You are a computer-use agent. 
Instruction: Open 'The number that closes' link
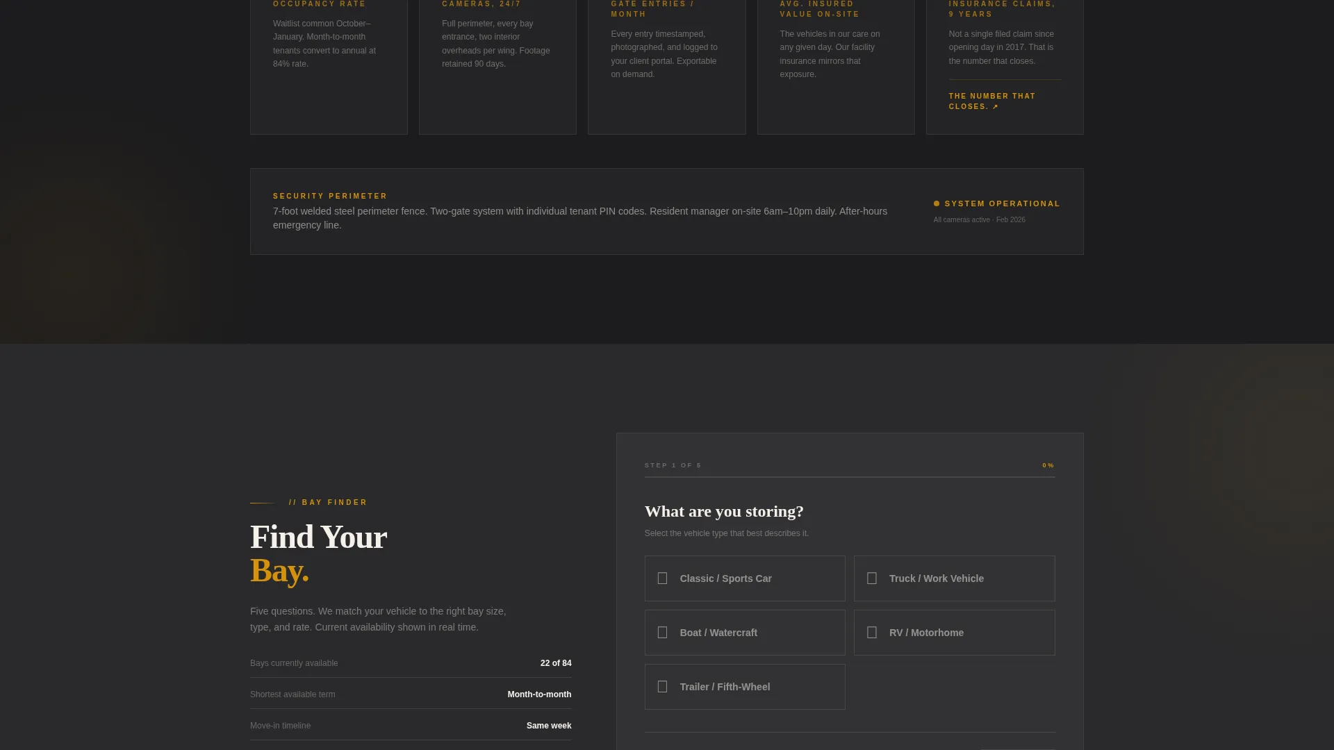pos(992,101)
